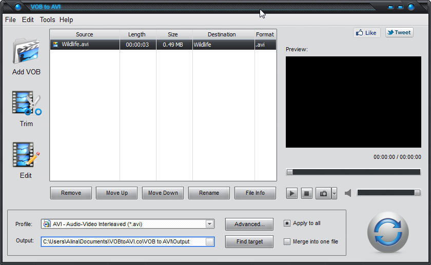This screenshot has height=265, width=431.
Task: Select the Wildlife.avi source row
Action: [x=85, y=45]
